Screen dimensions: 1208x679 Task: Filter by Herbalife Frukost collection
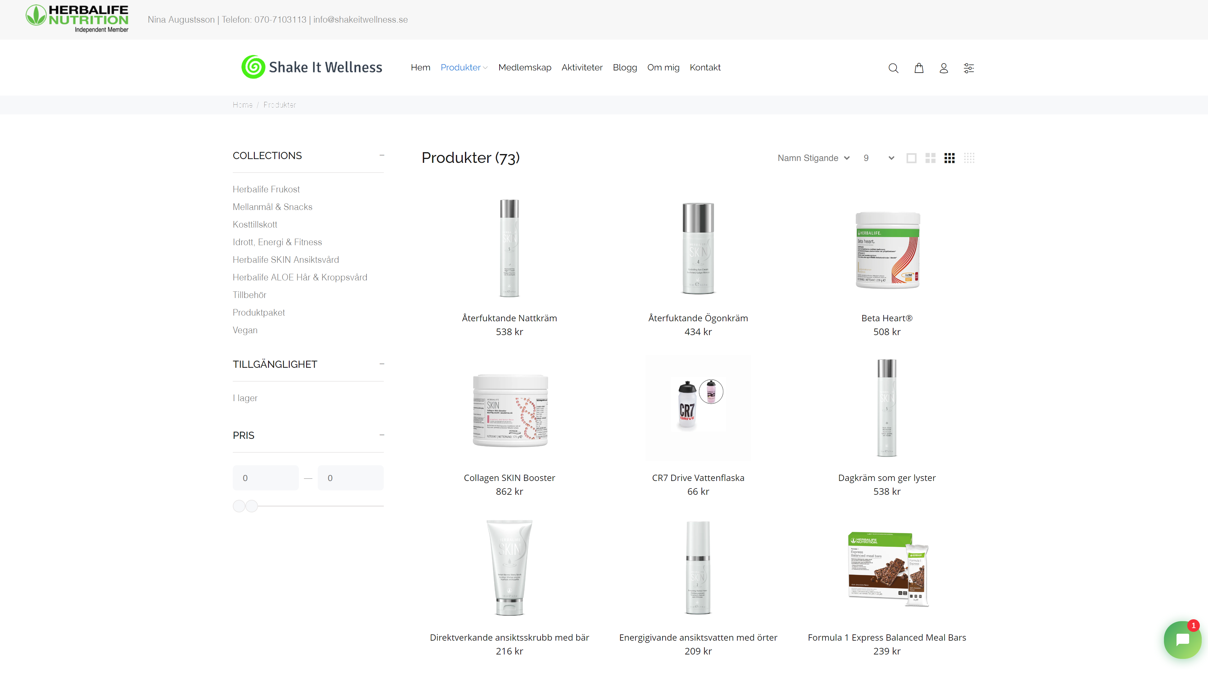tap(266, 189)
